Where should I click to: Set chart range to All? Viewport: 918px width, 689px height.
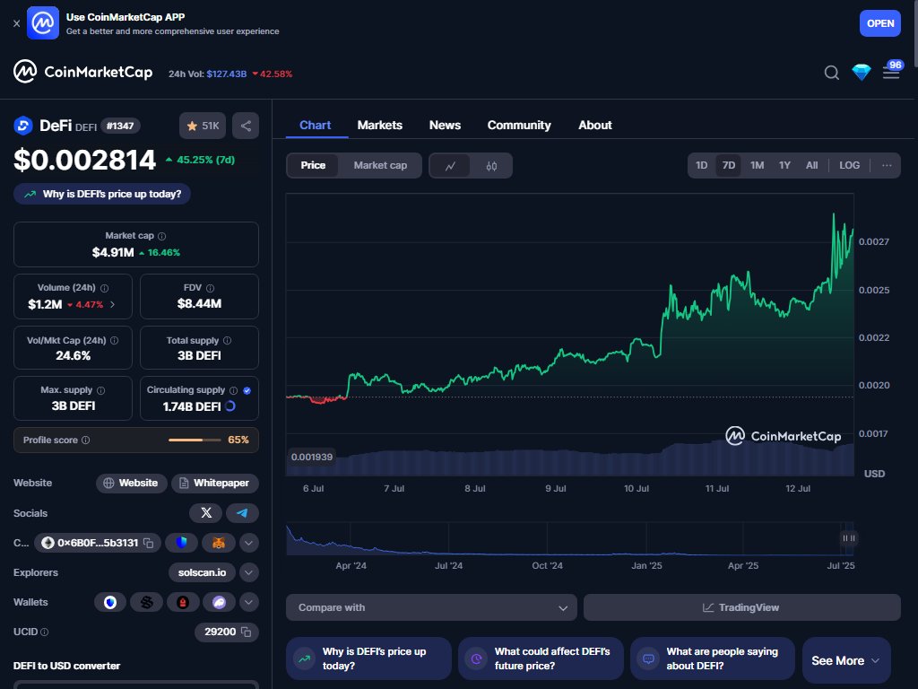811,165
